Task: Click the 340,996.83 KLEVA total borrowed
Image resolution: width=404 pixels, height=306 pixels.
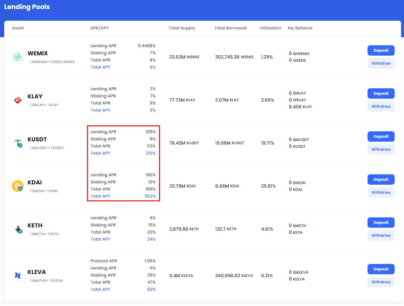Action: [234, 276]
